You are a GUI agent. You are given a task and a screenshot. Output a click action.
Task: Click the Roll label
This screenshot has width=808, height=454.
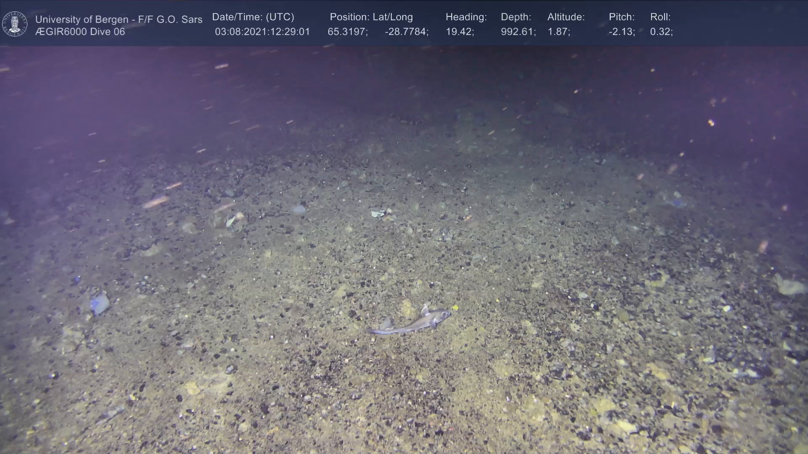[x=660, y=17]
